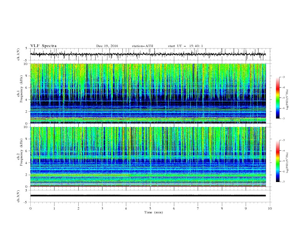Click the "-3" tick on ch.1 colorbar
Image resolution: width=304 pixels, height=234 pixels.
click(283, 77)
